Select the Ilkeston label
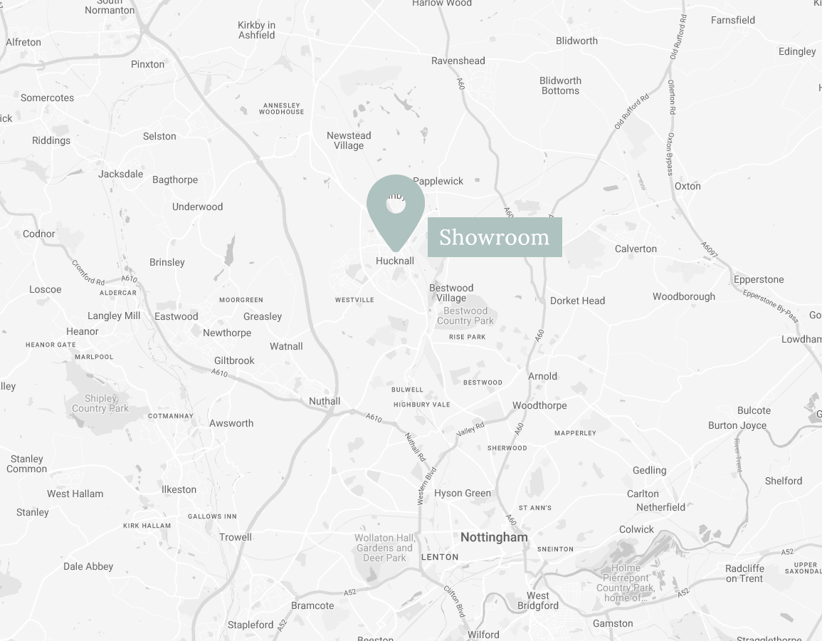Viewport: 822px width, 641px height. tap(179, 489)
